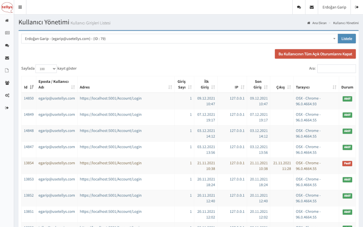The image size is (363, 227).
Task: Open the envelope icon in the left sidebar
Action: (7, 58)
